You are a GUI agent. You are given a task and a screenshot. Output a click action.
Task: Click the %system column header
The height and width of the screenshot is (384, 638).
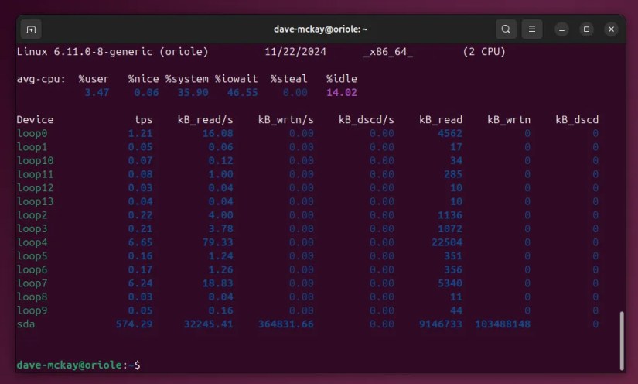(187, 79)
